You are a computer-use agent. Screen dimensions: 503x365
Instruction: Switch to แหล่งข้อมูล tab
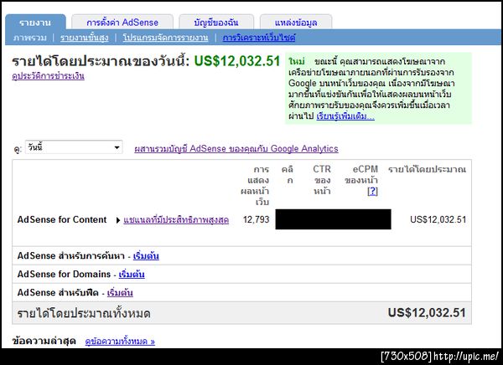tap(296, 23)
